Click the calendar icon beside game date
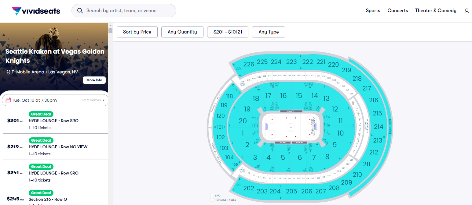Viewport: 472px width, 205px height. tap(8, 100)
